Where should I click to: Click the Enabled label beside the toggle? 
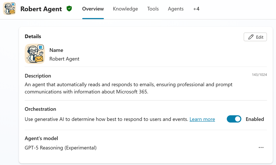(255, 119)
